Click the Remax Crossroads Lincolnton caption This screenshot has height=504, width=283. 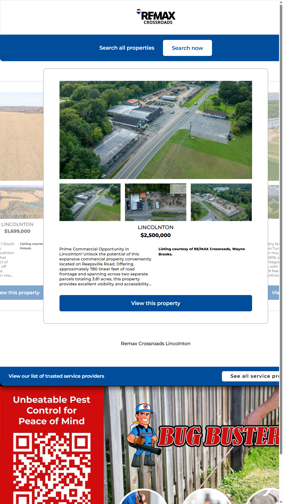coord(156,344)
